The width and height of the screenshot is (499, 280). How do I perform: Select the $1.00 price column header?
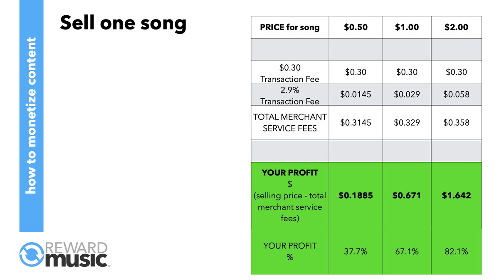click(x=407, y=27)
